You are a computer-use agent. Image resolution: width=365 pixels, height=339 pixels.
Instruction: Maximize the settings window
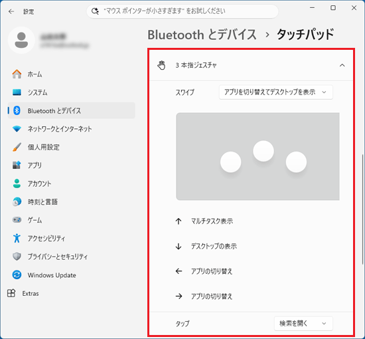(x=333, y=8)
